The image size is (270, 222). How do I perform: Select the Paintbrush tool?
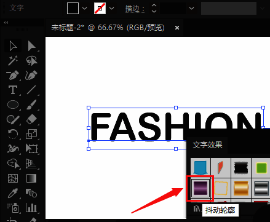(31, 105)
